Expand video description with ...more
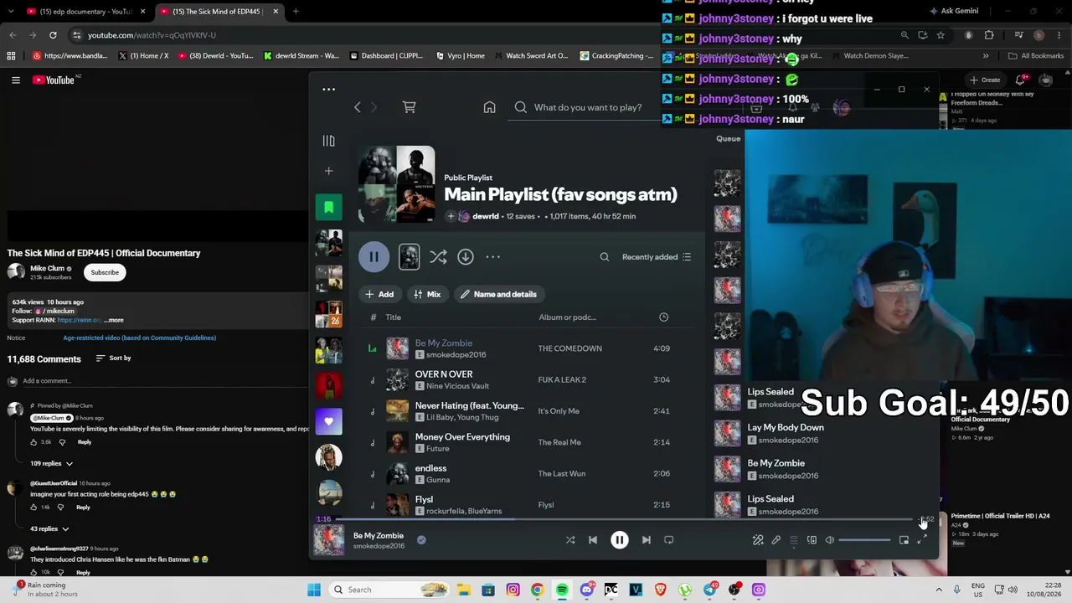 click(113, 320)
